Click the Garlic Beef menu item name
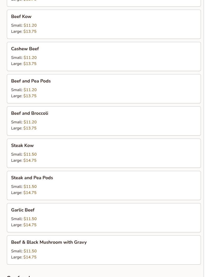Viewport: 209px width, 277px height. tap(23, 210)
